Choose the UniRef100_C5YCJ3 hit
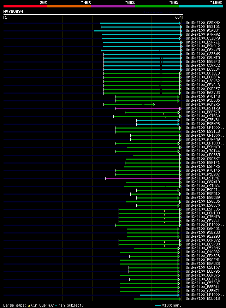The height and width of the screenshot is (308, 226). click(x=203, y=85)
